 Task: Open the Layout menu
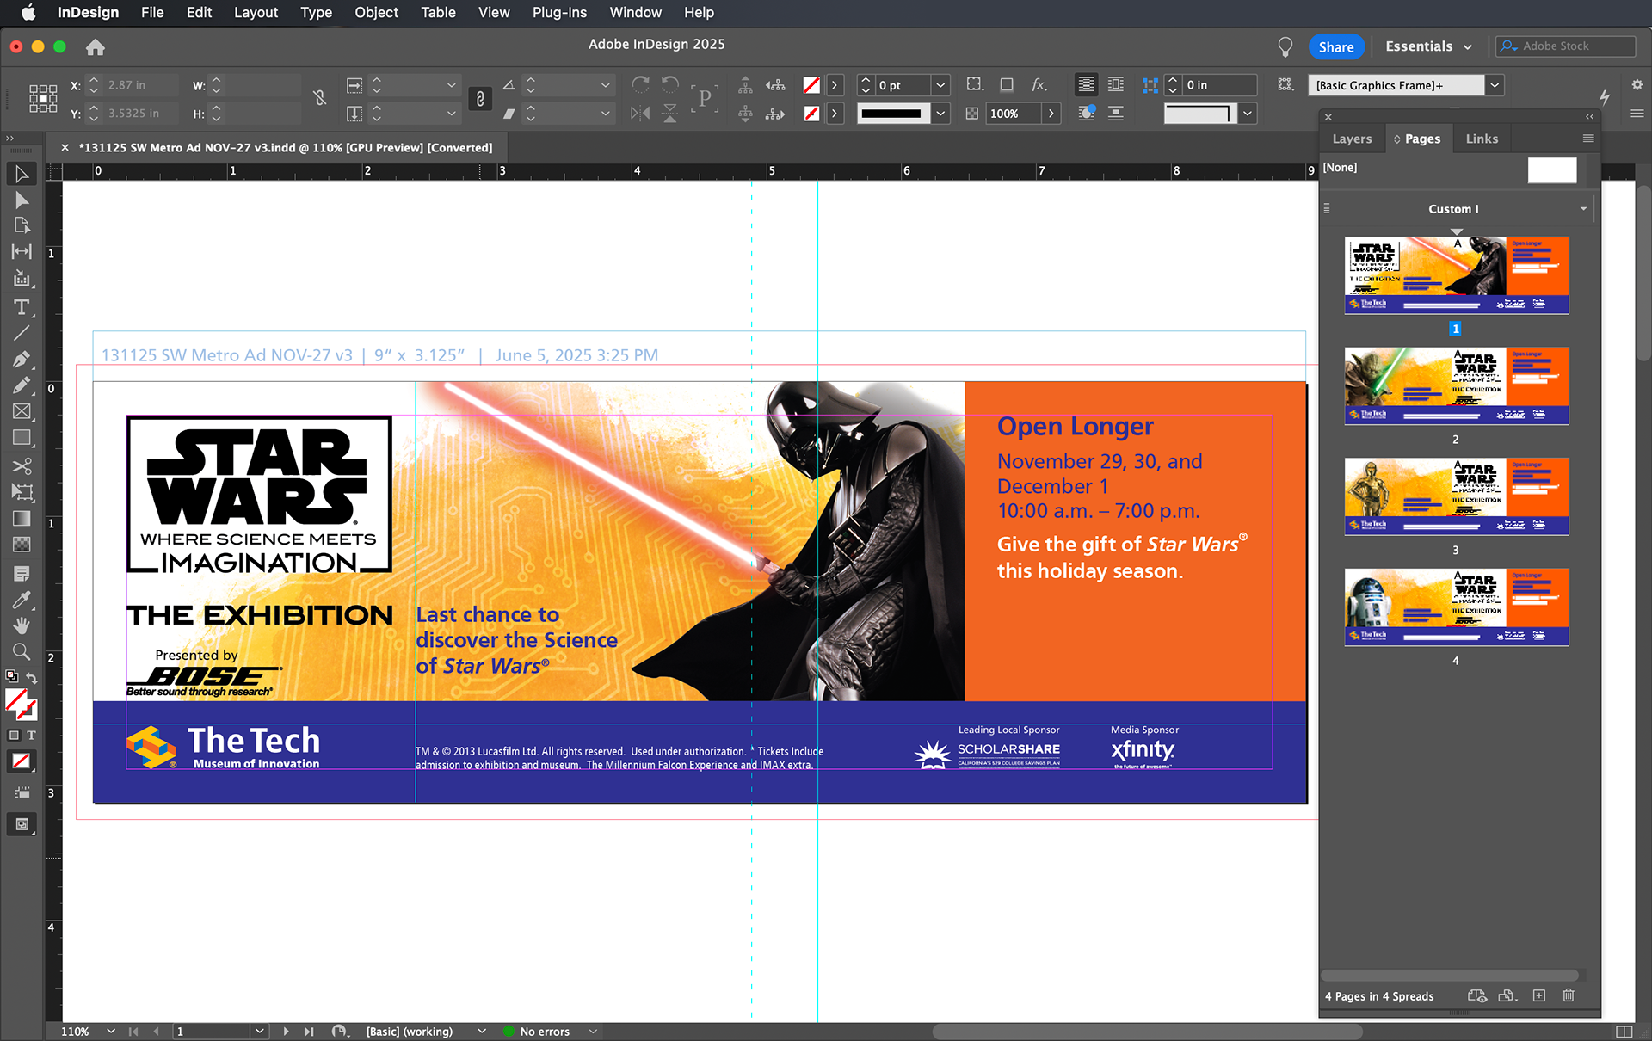(x=256, y=12)
